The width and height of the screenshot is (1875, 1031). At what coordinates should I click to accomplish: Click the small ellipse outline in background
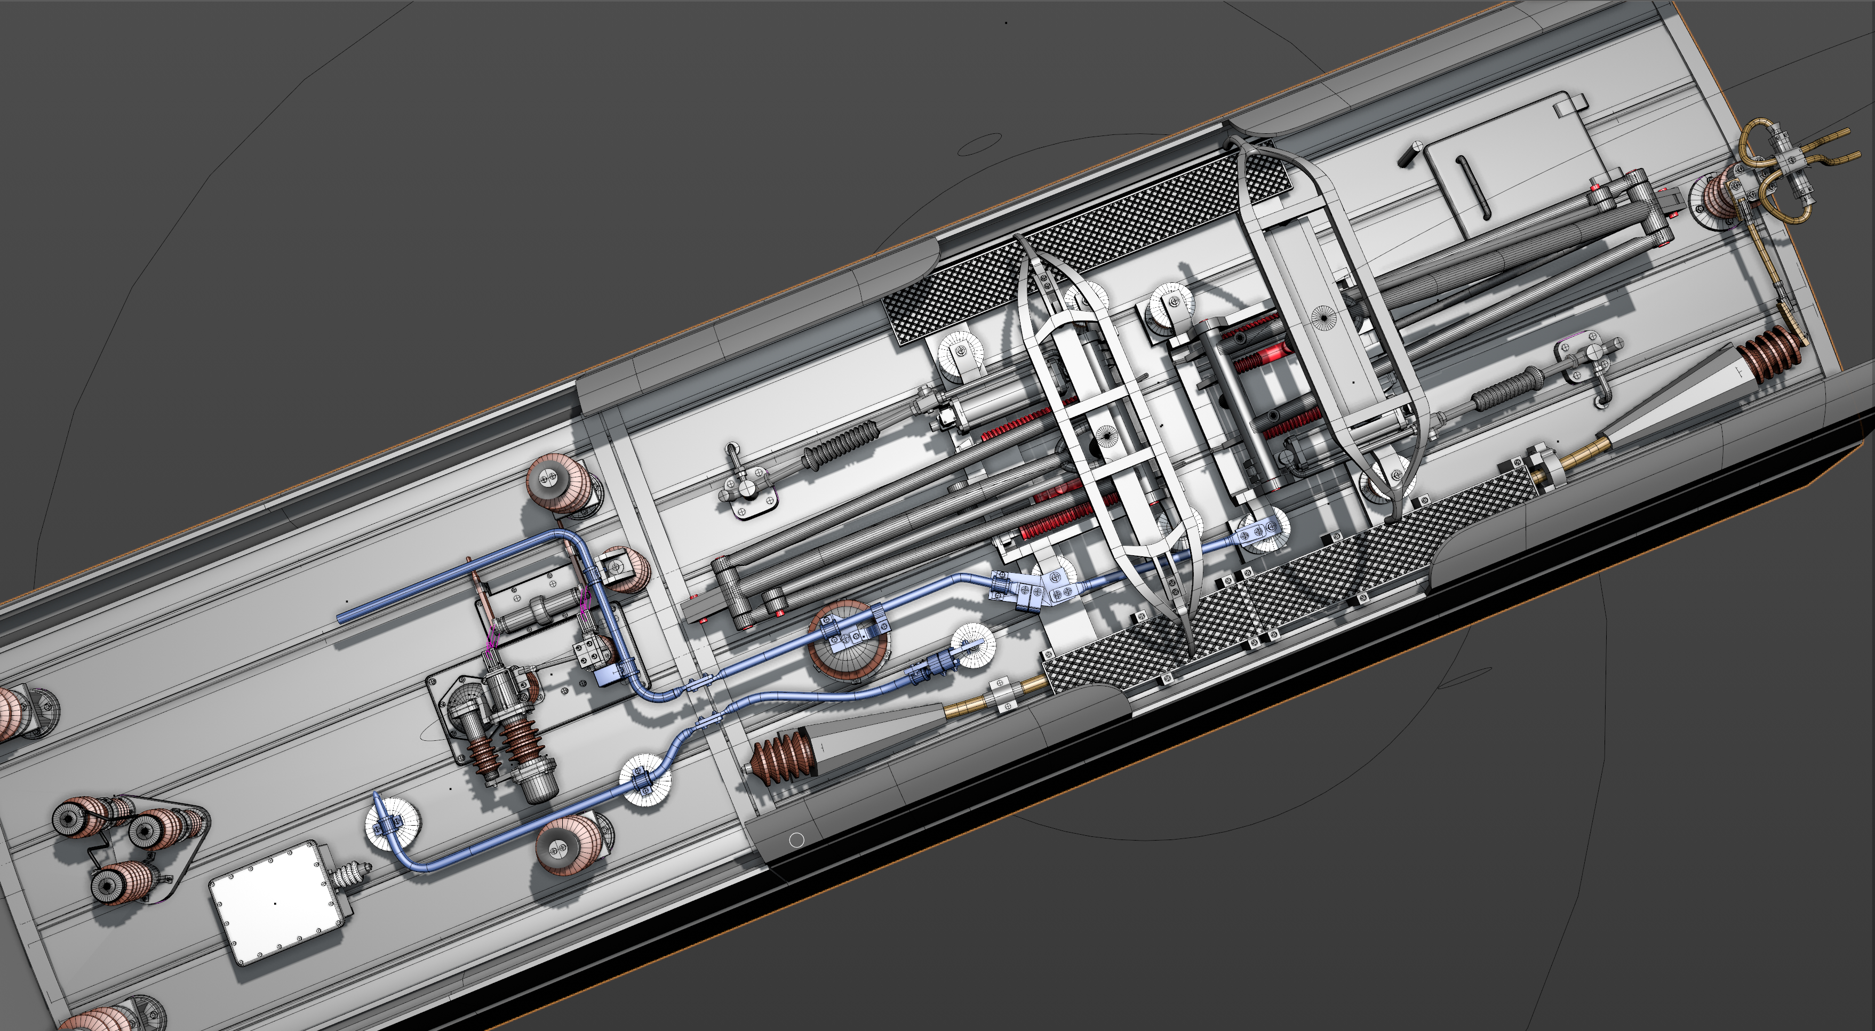(979, 145)
